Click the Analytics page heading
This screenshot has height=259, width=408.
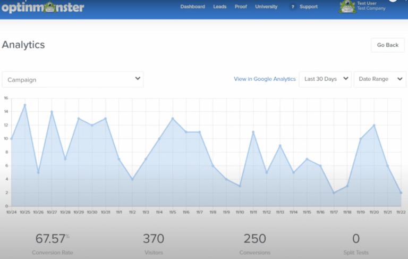[23, 45]
